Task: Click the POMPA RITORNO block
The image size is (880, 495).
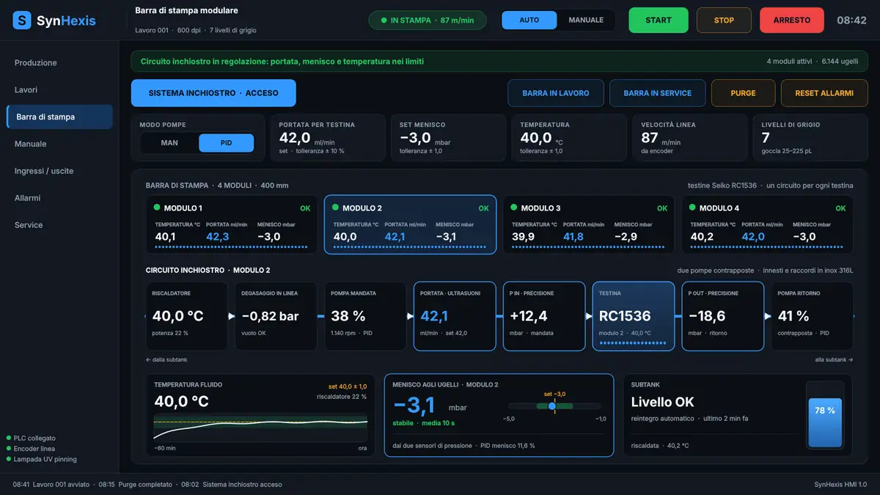Action: pyautogui.click(x=813, y=316)
